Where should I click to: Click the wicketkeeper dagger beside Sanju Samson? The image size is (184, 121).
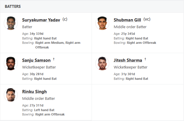pyautogui.click(x=54, y=59)
